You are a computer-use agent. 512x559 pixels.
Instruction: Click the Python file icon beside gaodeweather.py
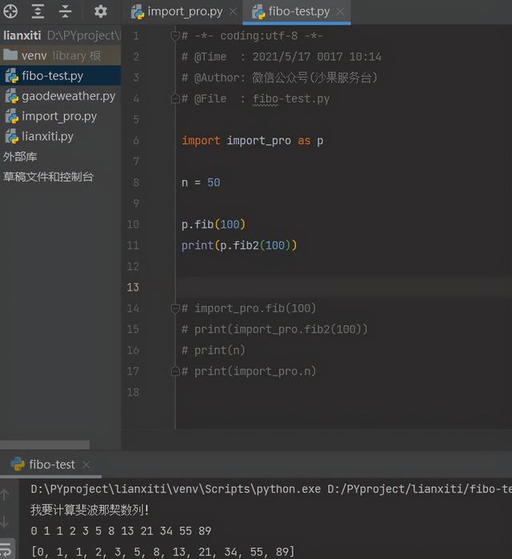[x=12, y=97]
